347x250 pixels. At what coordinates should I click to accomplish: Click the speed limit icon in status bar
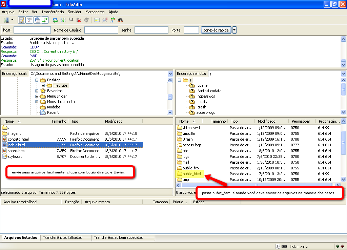pyautogui.click(x=284, y=247)
